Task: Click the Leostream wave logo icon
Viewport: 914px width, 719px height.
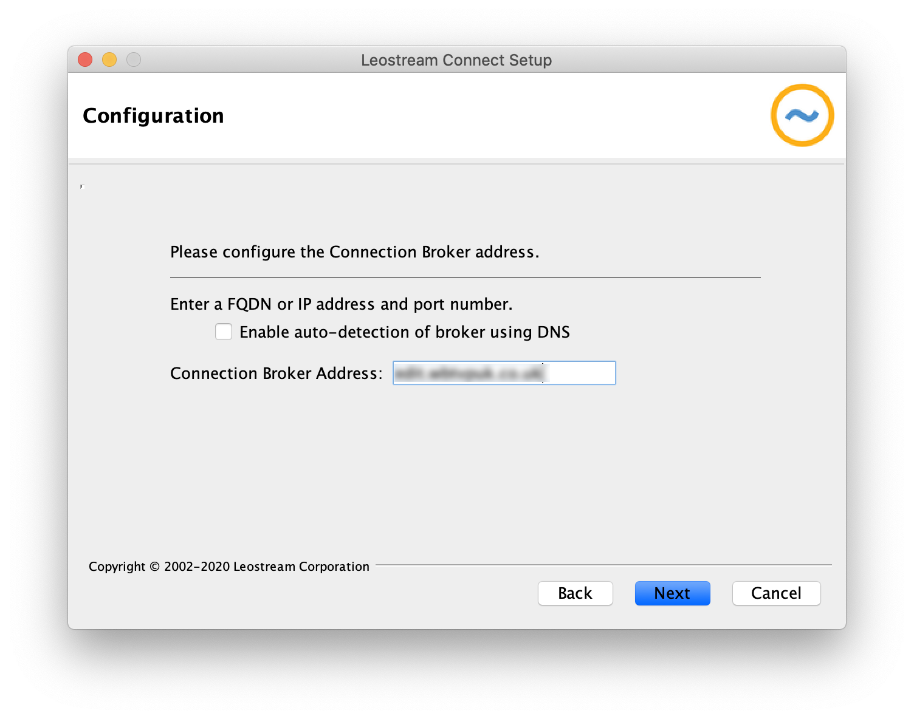Action: 802,115
